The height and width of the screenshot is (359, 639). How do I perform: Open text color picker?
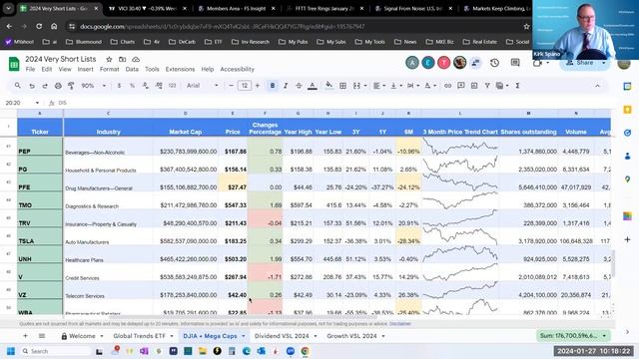(x=313, y=86)
